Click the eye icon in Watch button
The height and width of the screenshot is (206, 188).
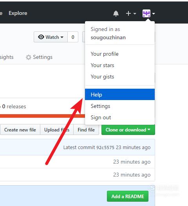pyautogui.click(x=41, y=37)
